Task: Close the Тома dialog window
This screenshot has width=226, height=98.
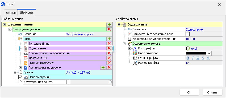Action: pyautogui.click(x=219, y=5)
